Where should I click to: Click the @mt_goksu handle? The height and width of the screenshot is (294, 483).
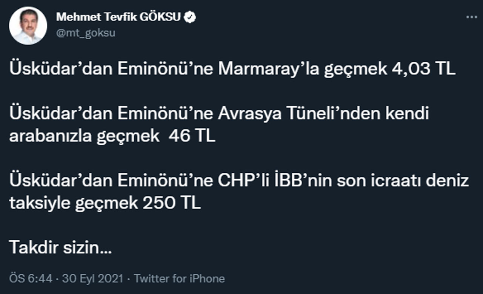(86, 33)
